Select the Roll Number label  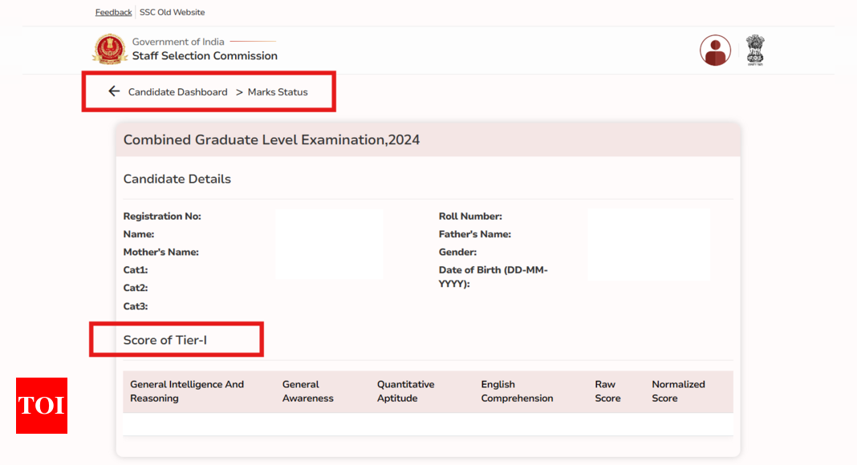(470, 216)
